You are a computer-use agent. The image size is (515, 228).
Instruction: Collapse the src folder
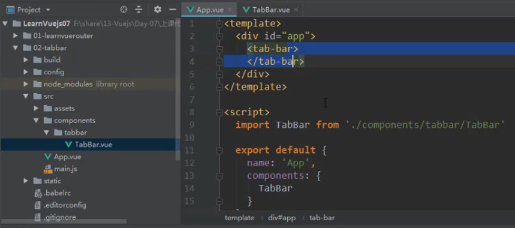pos(26,96)
